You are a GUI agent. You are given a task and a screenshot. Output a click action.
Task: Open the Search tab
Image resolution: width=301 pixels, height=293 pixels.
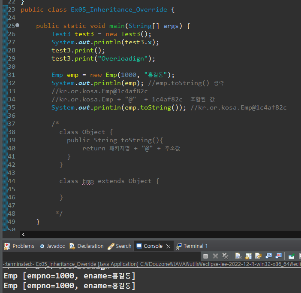coord(120,246)
